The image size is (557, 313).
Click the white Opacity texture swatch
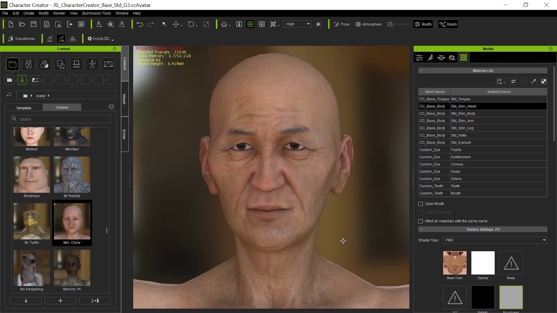[x=483, y=263]
